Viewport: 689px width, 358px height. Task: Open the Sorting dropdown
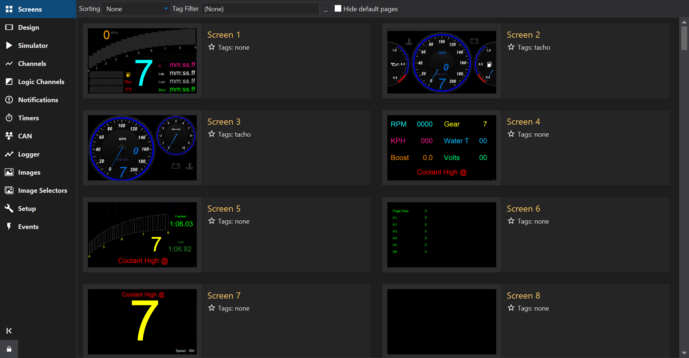136,9
